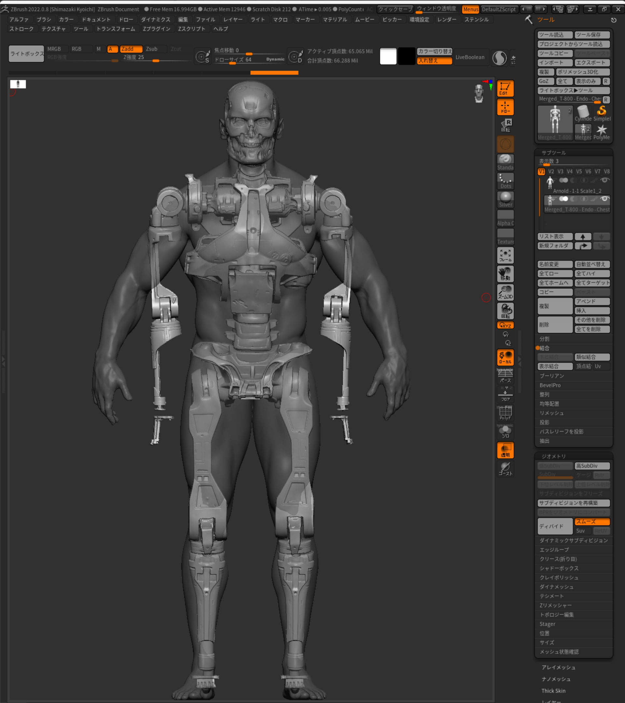Select the Cylinder3D tool thumbnail
Image resolution: width=625 pixels, height=703 pixels.
[583, 114]
